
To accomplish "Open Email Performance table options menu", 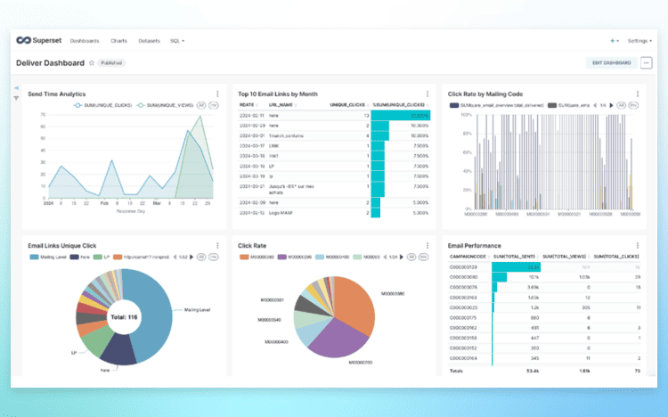I will point(638,246).
